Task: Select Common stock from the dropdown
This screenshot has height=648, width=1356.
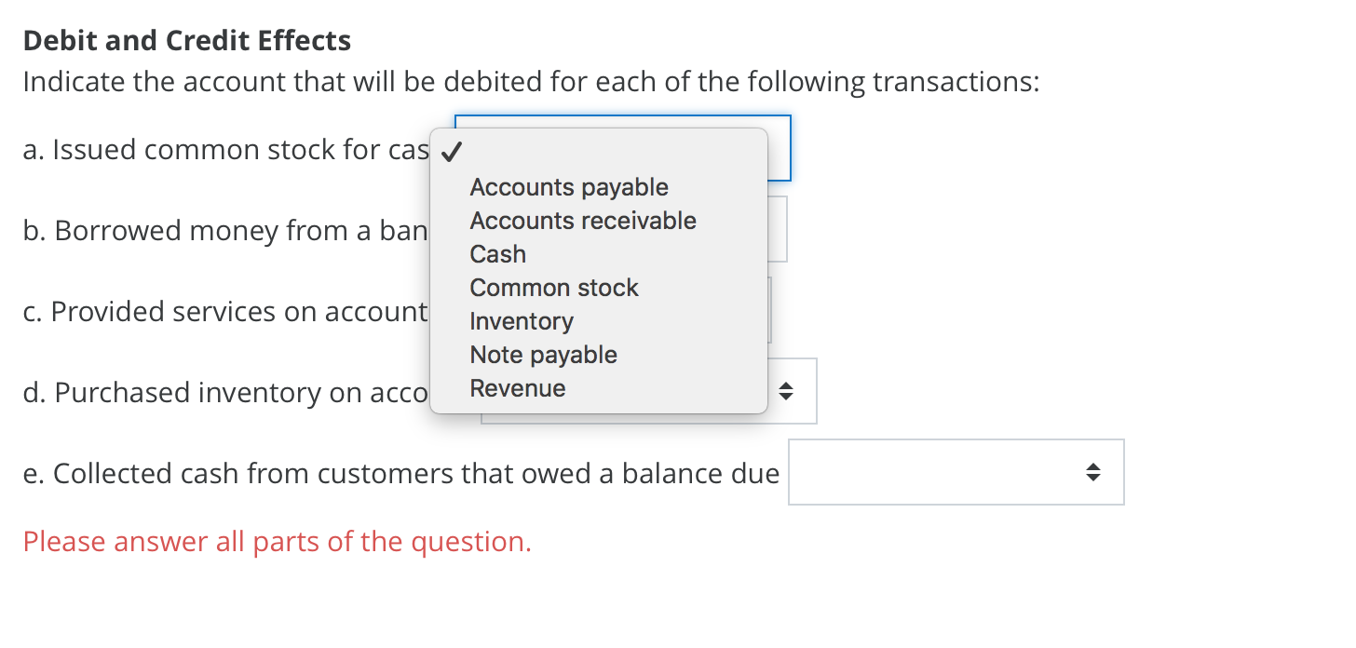Action: [554, 288]
